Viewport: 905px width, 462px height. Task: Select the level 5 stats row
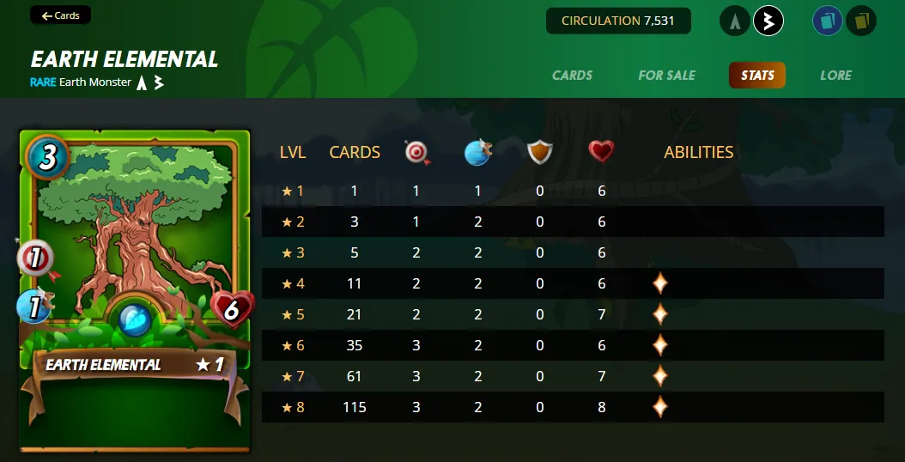pos(573,314)
